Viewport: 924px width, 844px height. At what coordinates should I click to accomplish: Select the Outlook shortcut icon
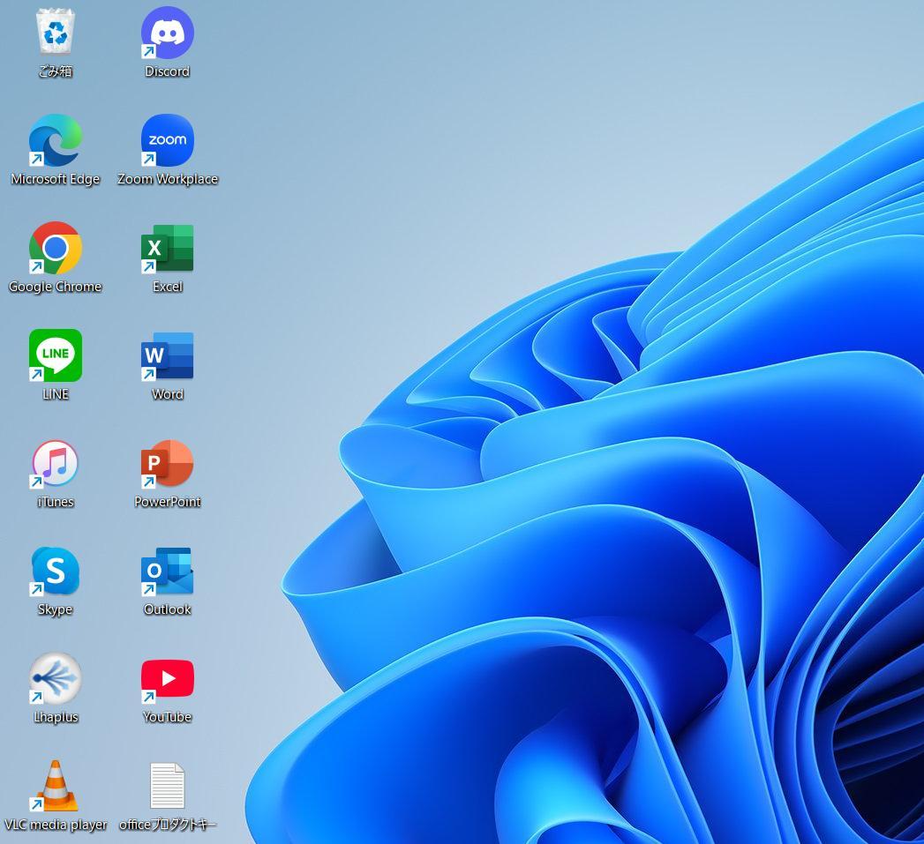point(168,571)
